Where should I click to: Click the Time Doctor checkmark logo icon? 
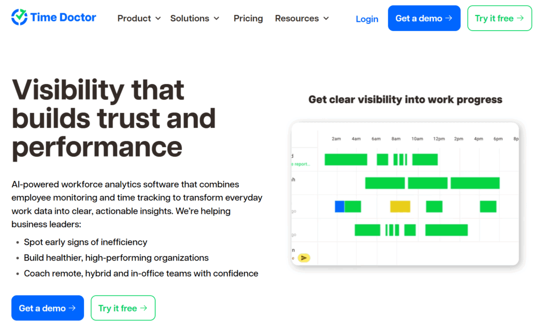coord(20,18)
